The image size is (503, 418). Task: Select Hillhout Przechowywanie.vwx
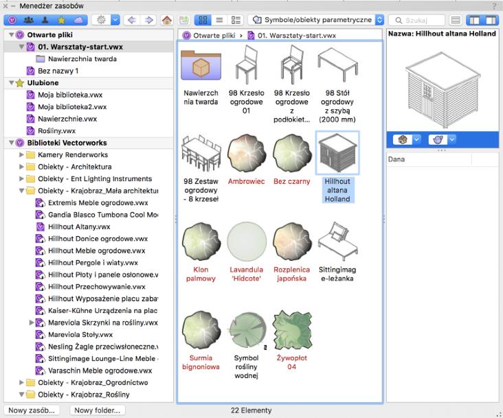pyautogui.click(x=90, y=287)
